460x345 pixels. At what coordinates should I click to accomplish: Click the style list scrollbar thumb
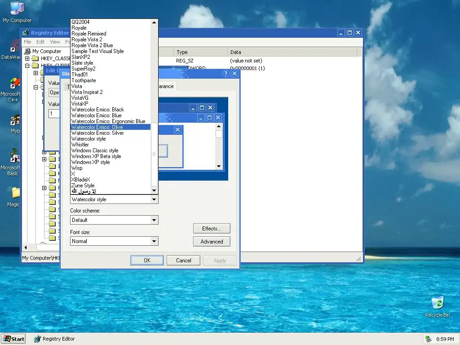pyautogui.click(x=154, y=154)
